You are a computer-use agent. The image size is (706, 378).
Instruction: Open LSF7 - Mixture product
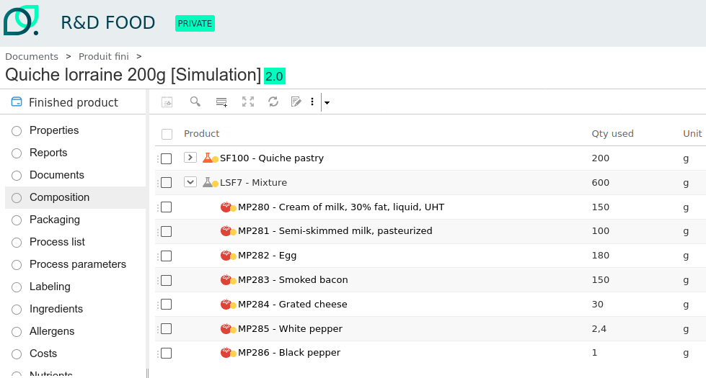254,182
